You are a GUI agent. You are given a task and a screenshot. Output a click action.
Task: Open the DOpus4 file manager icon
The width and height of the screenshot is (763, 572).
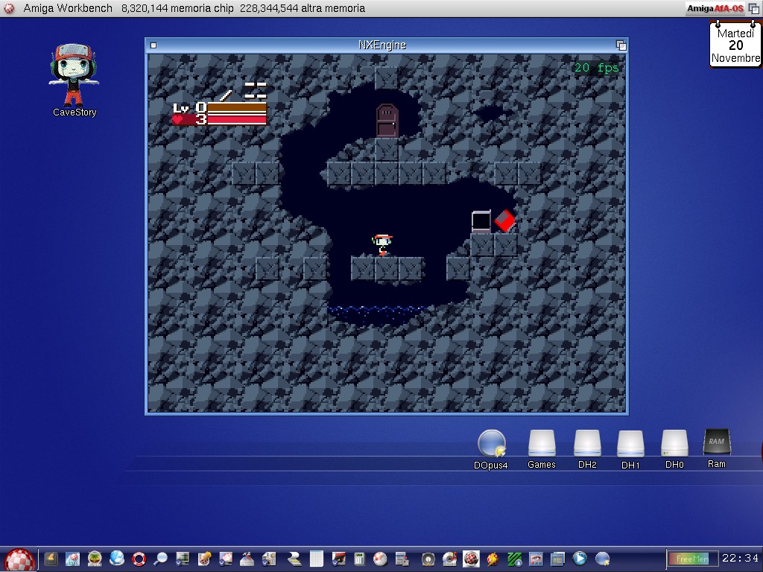(x=491, y=445)
